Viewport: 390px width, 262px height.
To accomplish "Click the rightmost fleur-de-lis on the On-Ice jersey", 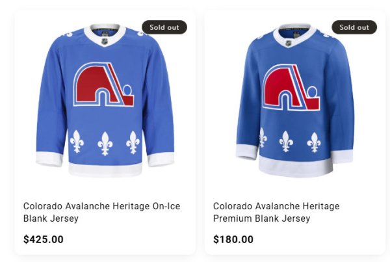I will (133, 141).
